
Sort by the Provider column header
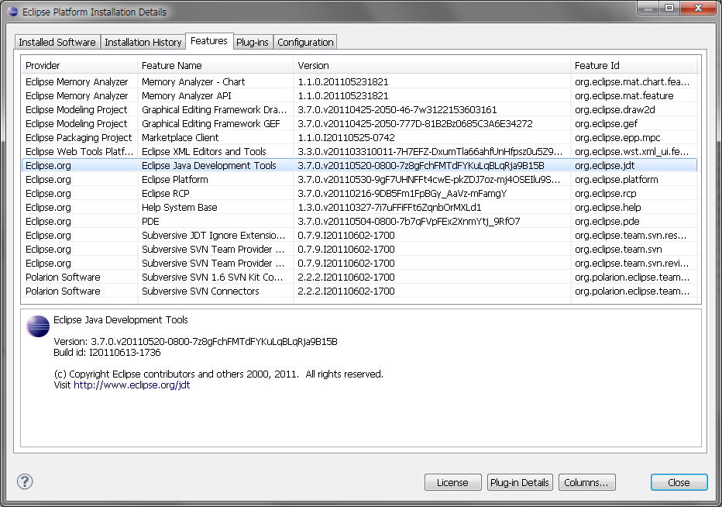coord(79,65)
